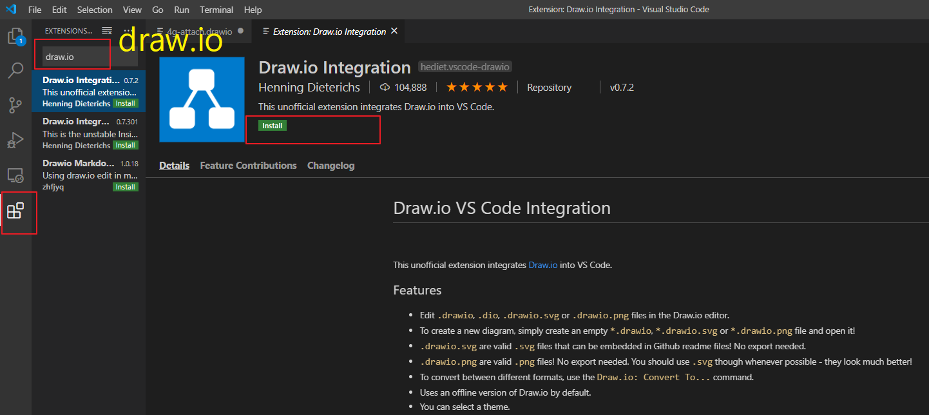Open the Help menu
929x415 pixels.
tap(253, 10)
